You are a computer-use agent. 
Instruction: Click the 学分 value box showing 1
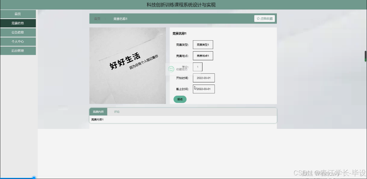click(198, 67)
